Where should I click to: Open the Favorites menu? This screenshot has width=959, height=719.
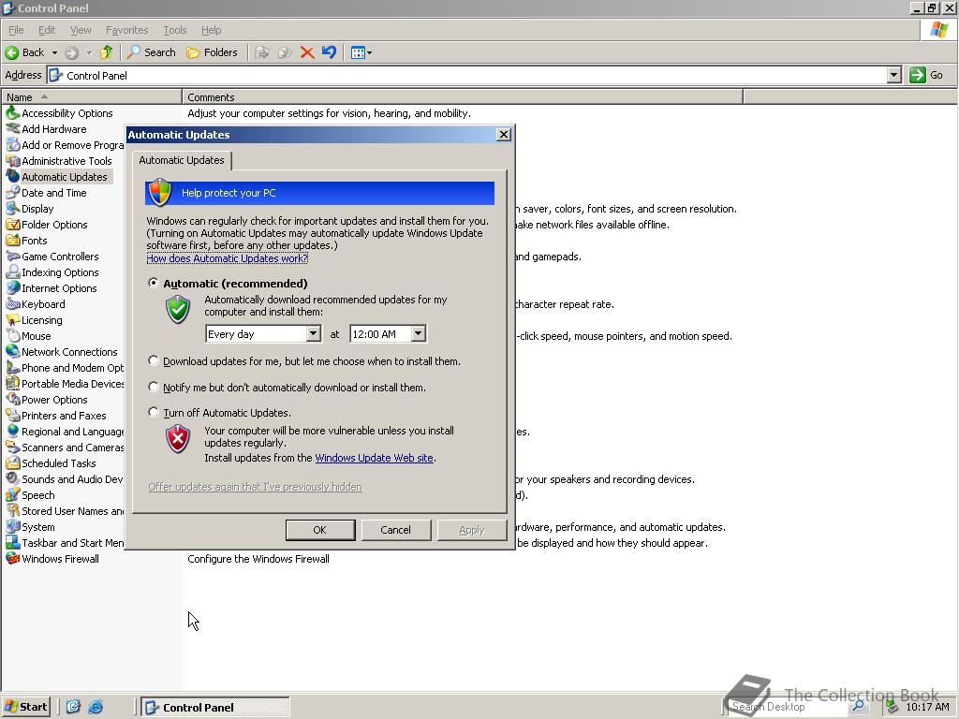126,30
